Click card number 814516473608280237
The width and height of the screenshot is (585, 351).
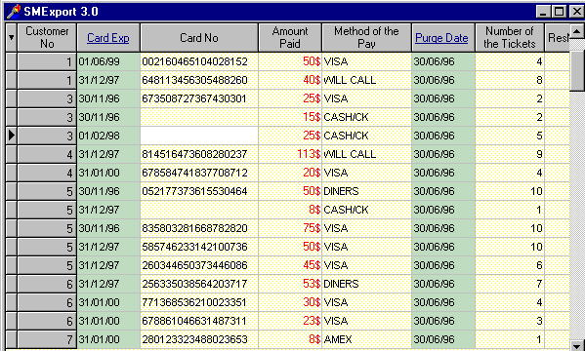tap(194, 154)
